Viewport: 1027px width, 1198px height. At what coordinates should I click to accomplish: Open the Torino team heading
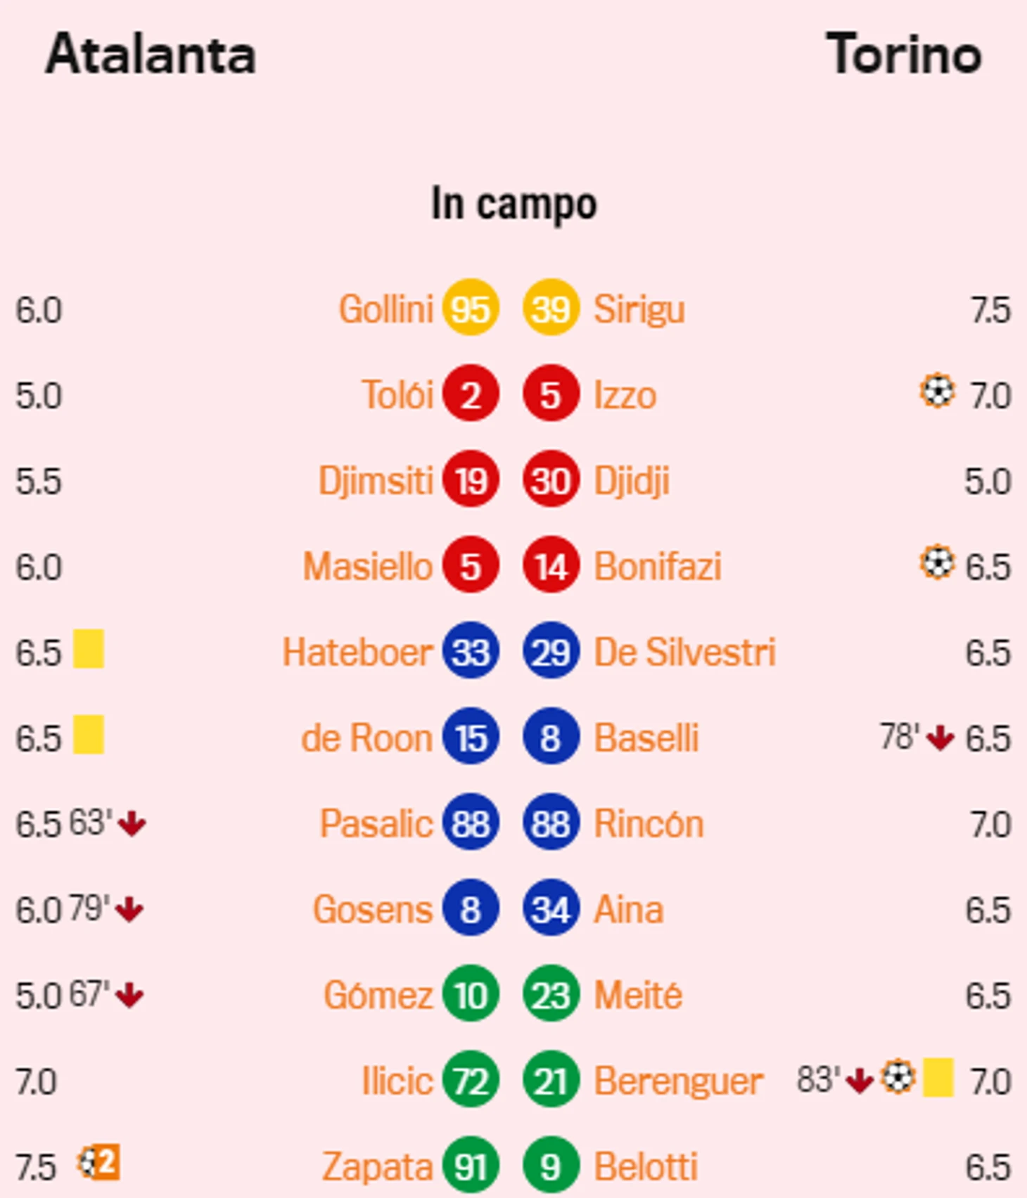pos(904,54)
